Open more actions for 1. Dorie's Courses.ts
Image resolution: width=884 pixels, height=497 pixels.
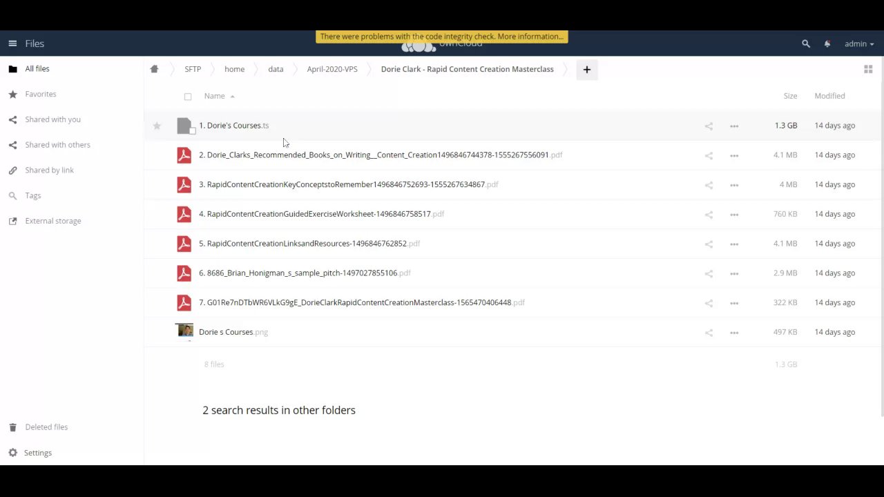coord(734,126)
